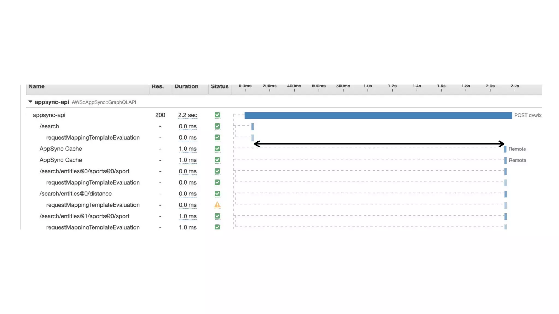Click second AppSync Cache status checkmark
The image size is (559, 314).
tap(217, 160)
